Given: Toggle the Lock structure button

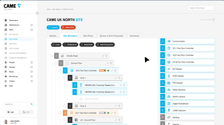Looking at the screenshot, I should (x=56, y=45).
